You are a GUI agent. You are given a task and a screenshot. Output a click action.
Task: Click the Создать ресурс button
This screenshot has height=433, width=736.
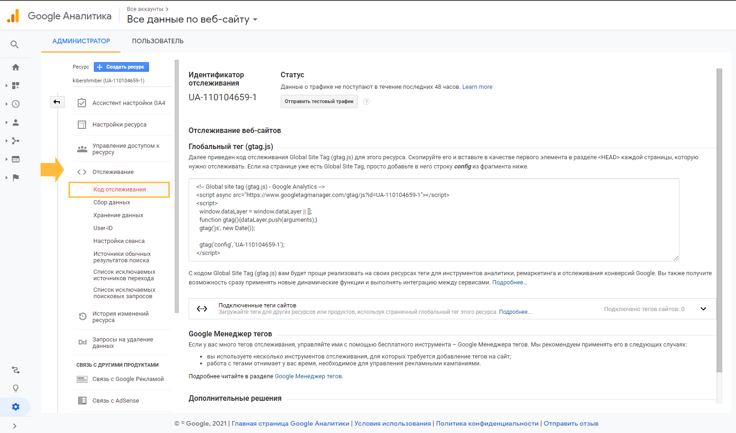[121, 67]
